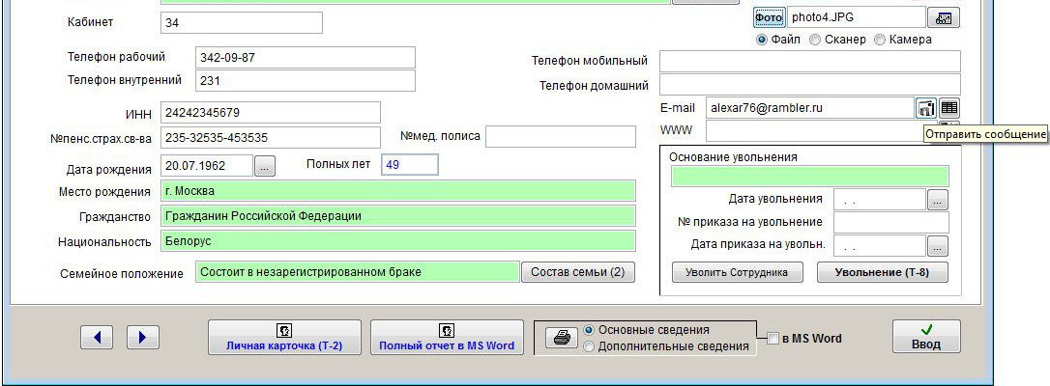
Task: Click the №мед. полиса field
Action: (x=561, y=136)
